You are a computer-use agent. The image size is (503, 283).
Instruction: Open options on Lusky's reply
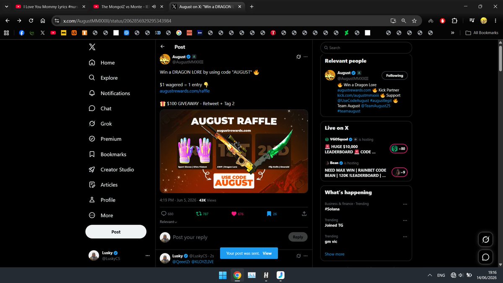tap(306, 256)
